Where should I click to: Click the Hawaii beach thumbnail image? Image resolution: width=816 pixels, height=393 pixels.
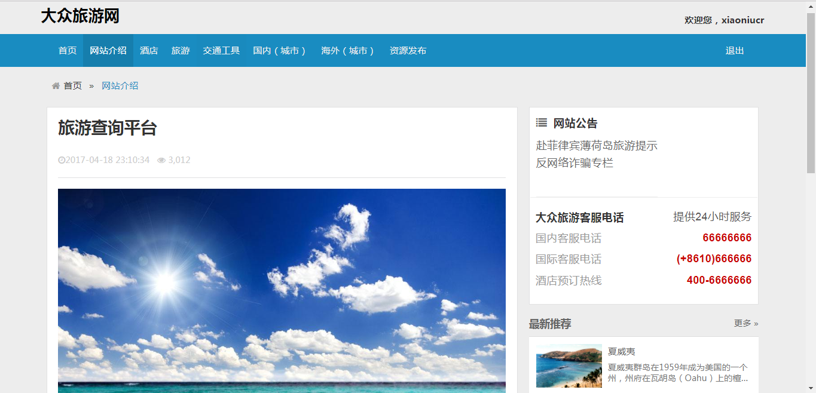[x=569, y=366]
